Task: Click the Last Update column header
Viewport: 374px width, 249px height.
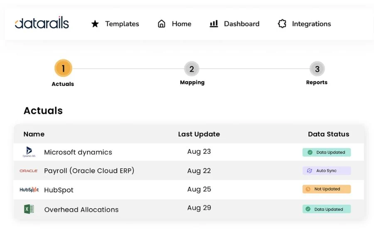Action: pos(199,134)
